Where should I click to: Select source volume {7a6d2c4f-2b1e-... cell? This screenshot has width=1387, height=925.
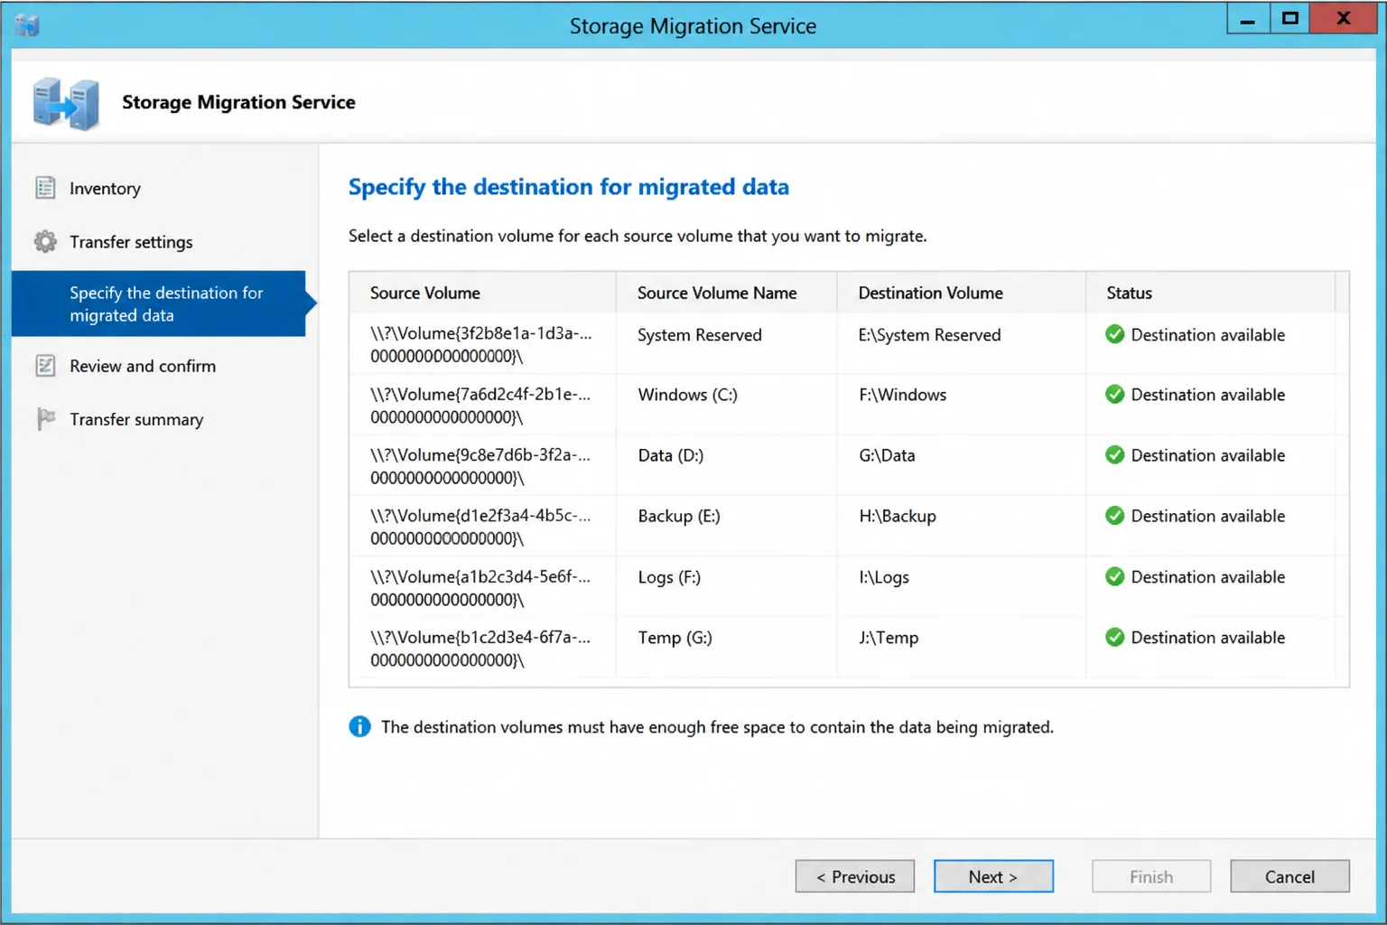[482, 404]
